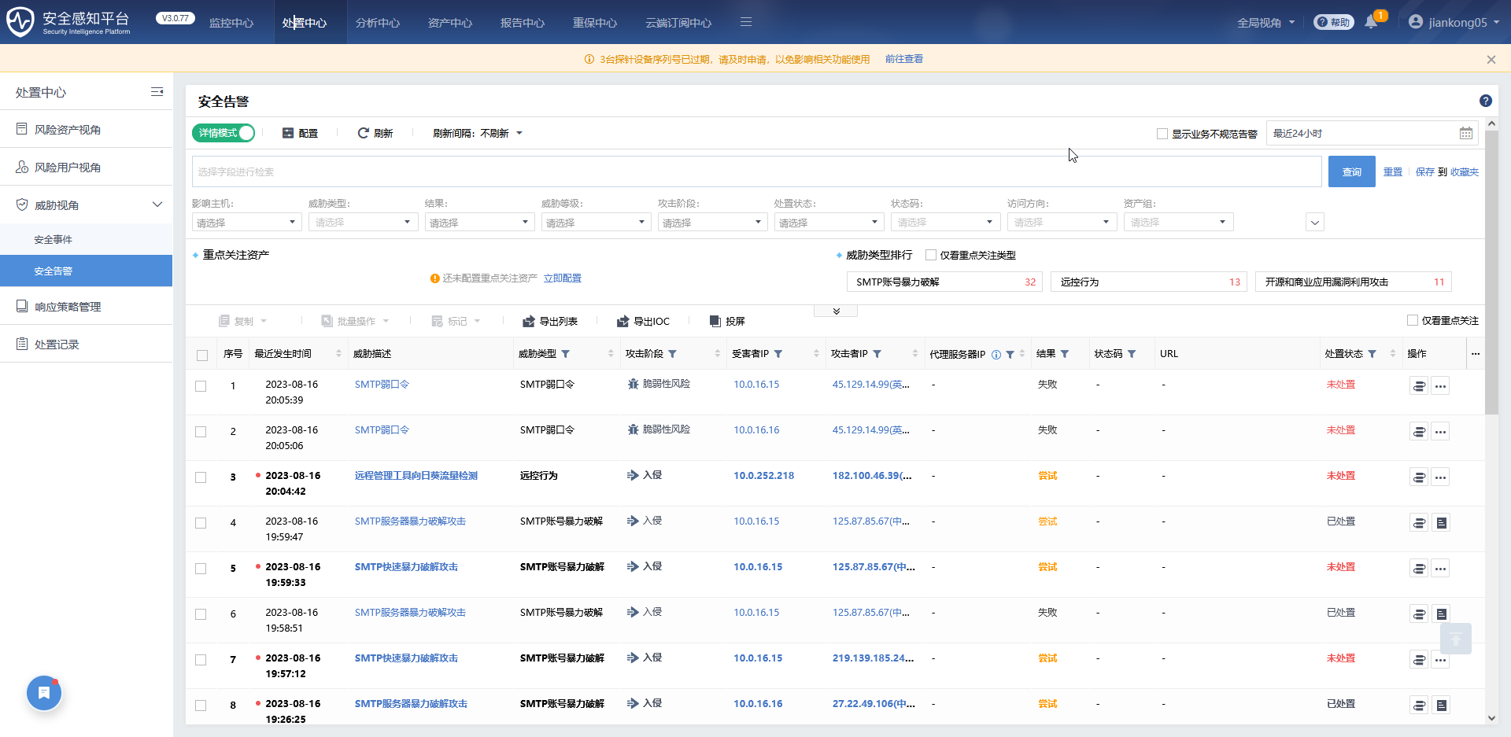This screenshot has height=737, width=1511.
Task: Open the 结果 filter dropdown
Action: 480,223
